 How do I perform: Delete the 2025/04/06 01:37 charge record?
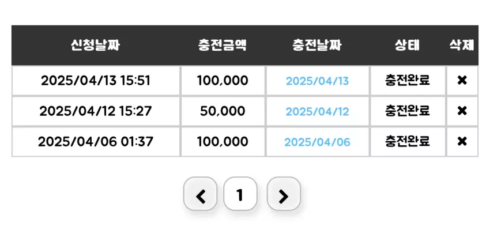pyautogui.click(x=462, y=142)
